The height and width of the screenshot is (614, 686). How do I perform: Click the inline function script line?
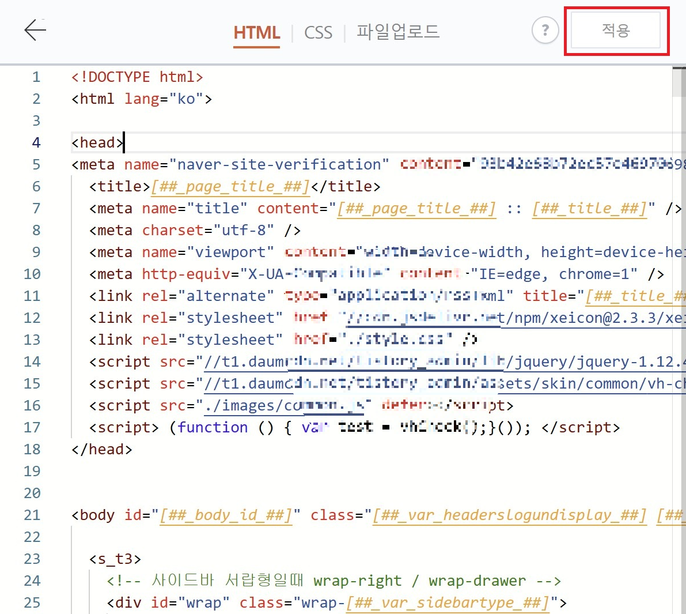[x=354, y=427]
